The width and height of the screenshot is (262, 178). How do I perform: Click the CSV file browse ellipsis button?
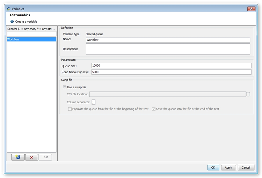(x=248, y=94)
